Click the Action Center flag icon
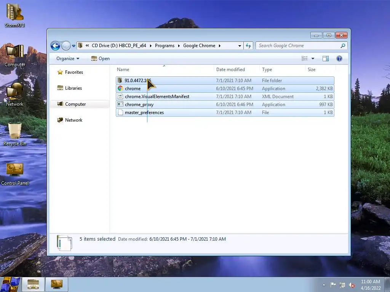The width and height of the screenshot is (390, 292). click(333, 285)
